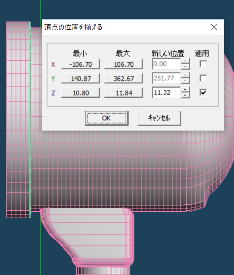Click the Y maximum value 362.67 button
234x275 pixels.
pos(124,79)
